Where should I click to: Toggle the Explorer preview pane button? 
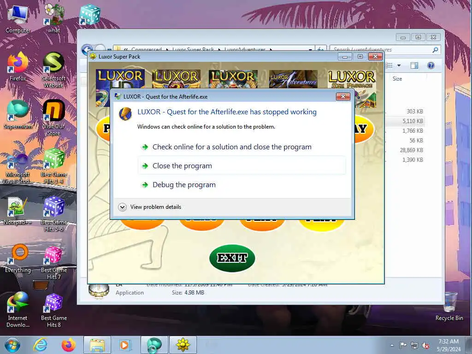click(414, 65)
